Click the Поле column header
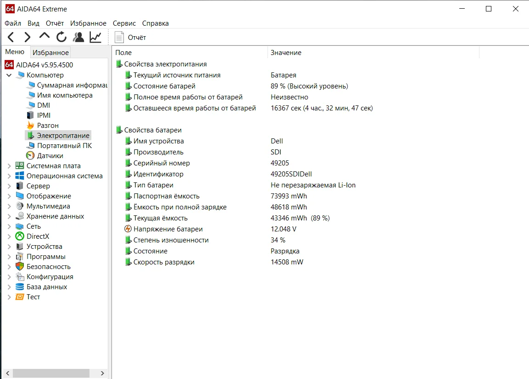 click(x=189, y=53)
